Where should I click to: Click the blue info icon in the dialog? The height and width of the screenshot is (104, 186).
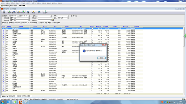pos(84,51)
